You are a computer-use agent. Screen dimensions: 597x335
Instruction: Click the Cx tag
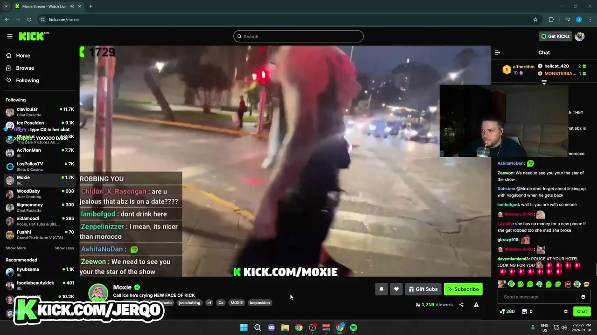tap(221, 302)
